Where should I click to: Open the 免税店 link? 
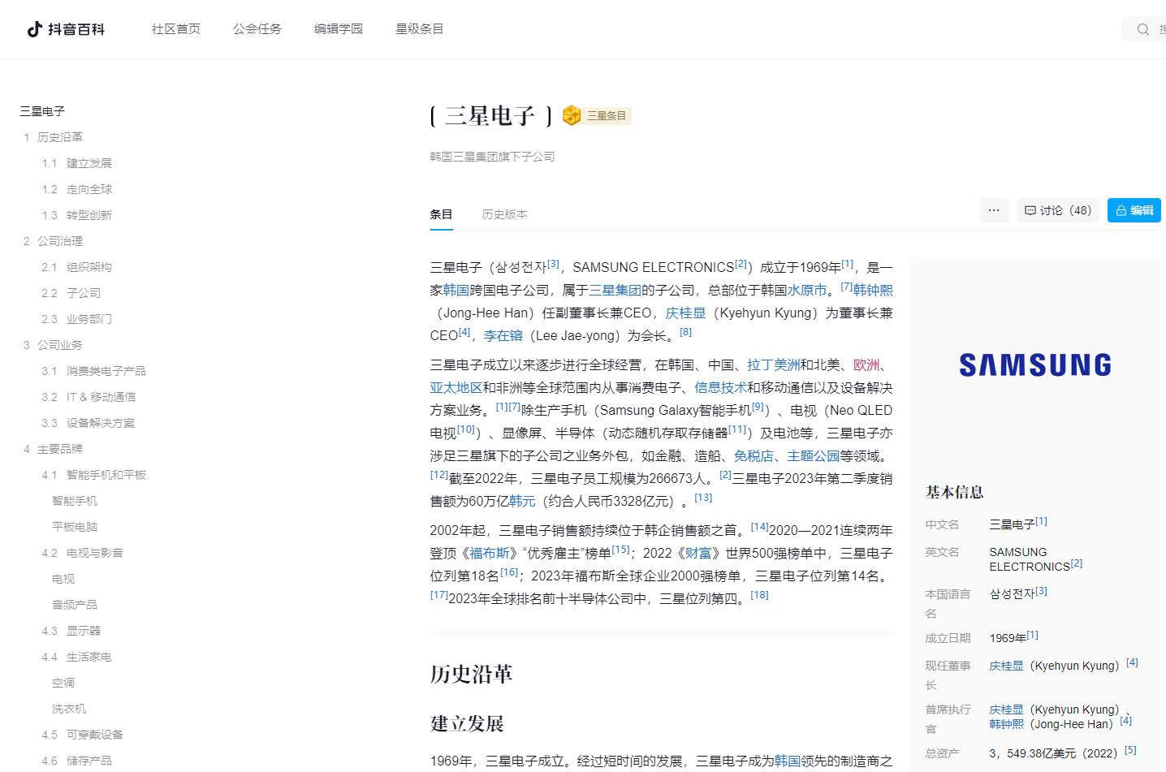tap(754, 455)
